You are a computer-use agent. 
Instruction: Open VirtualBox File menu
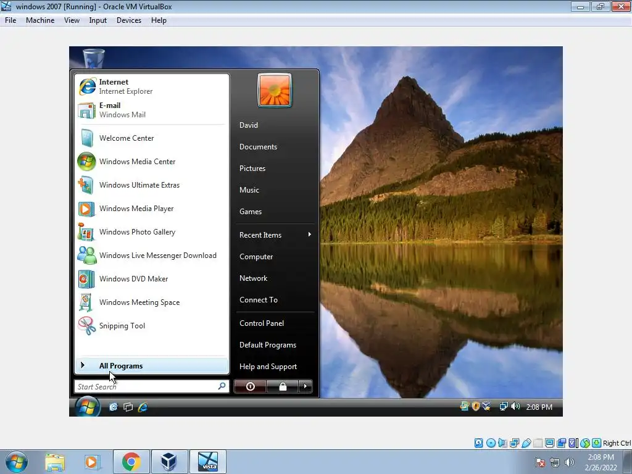(10, 20)
